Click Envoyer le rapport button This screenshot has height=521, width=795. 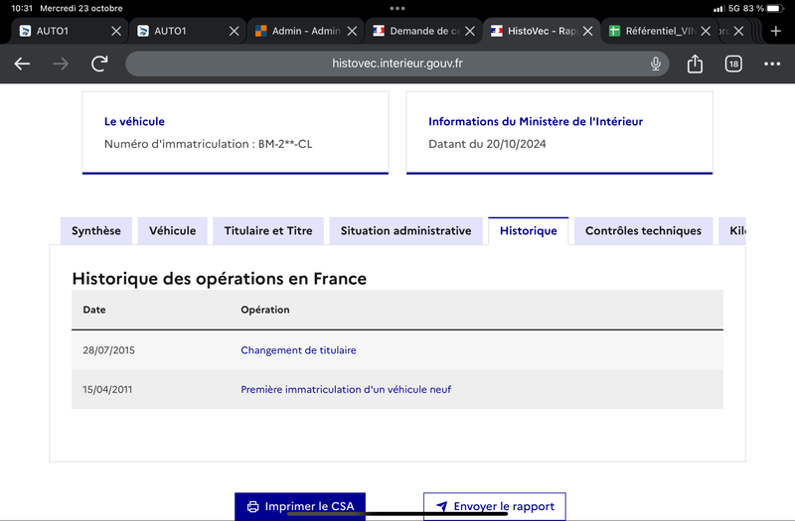[x=495, y=506]
